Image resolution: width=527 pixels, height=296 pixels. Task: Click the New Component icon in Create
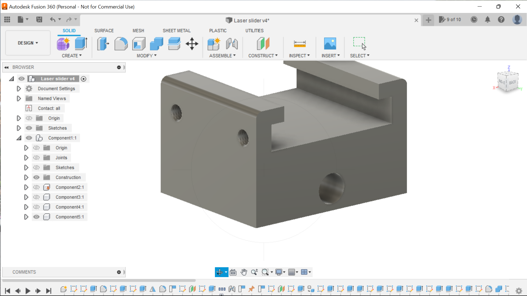63,44
